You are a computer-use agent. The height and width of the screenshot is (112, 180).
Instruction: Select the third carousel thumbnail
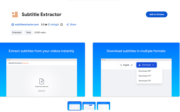103,106
